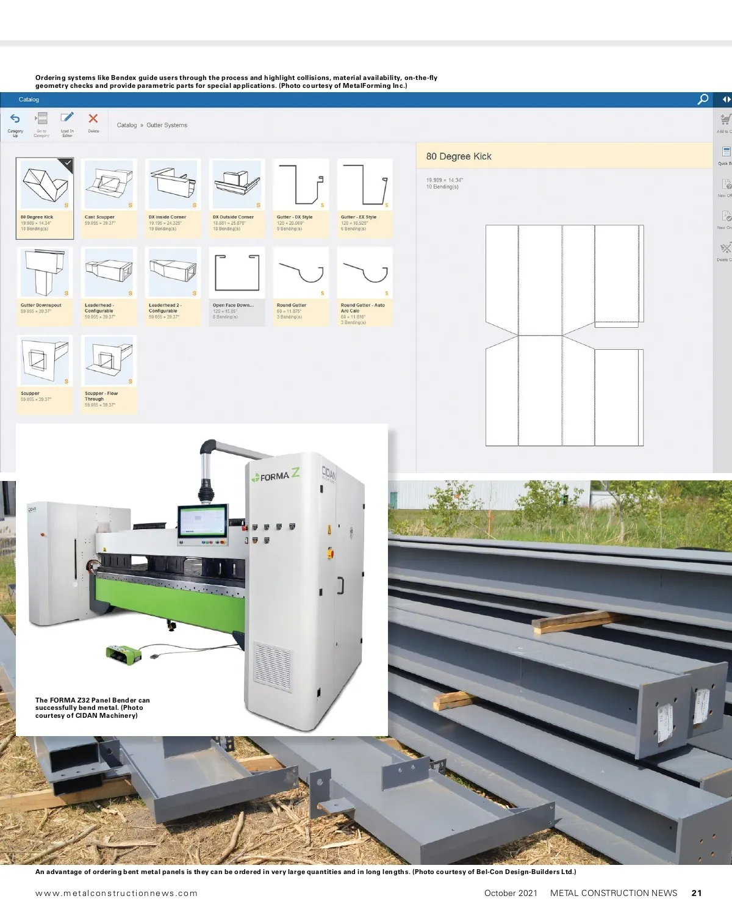Select the Gutter Downspout item
The height and width of the screenshot is (918, 732).
45,273
